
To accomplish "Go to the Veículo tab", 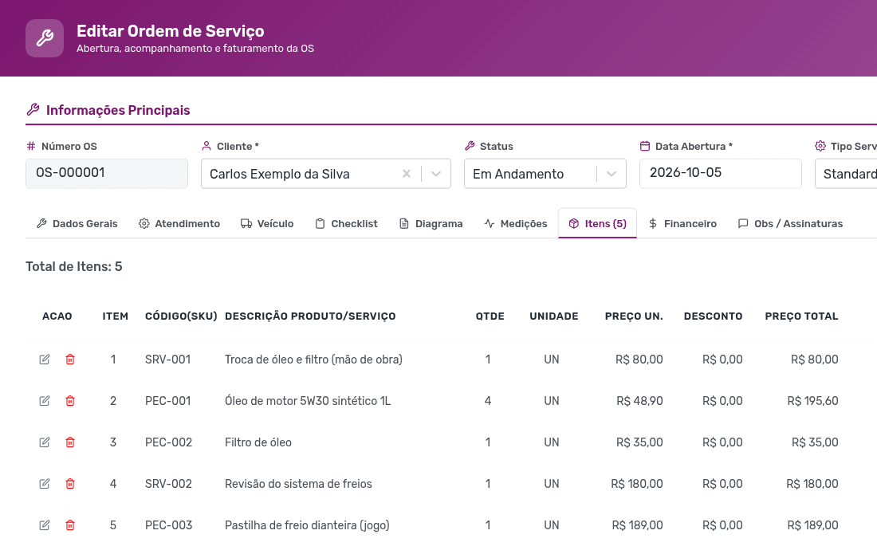I will click(267, 224).
